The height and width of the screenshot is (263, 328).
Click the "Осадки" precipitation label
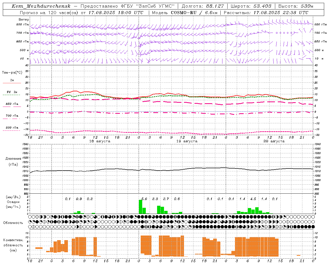pos(13,202)
